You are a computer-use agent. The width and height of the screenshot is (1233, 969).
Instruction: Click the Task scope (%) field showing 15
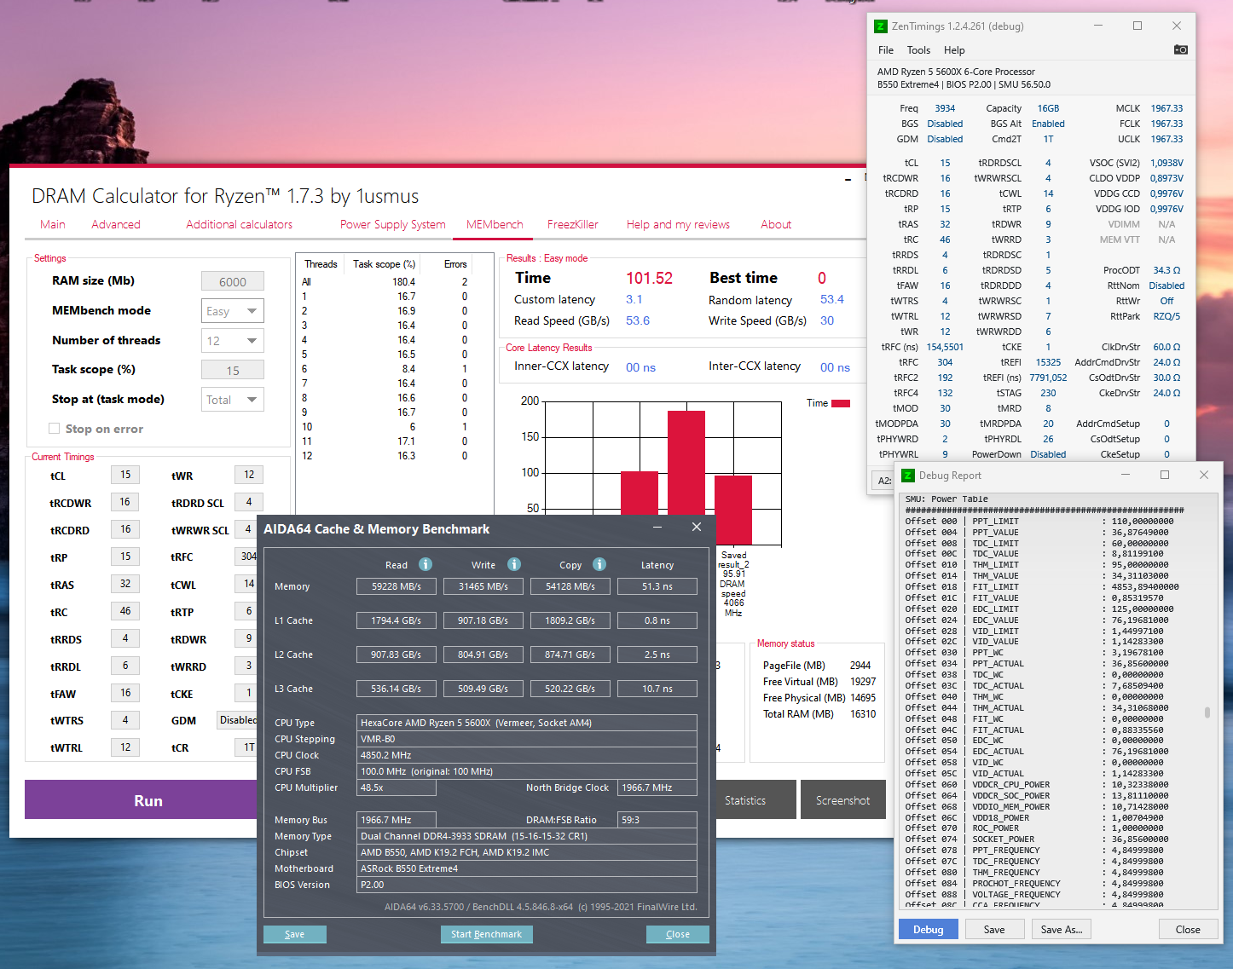[233, 371]
